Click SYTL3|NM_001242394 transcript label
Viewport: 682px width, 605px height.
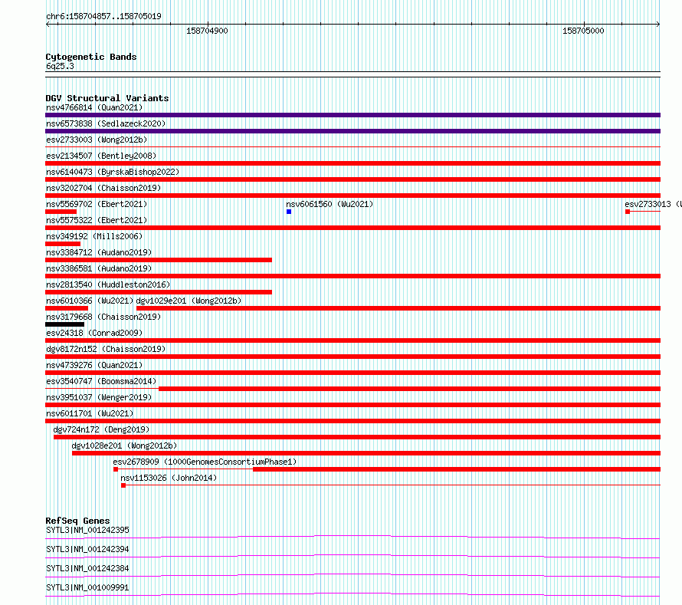pyautogui.click(x=87, y=549)
